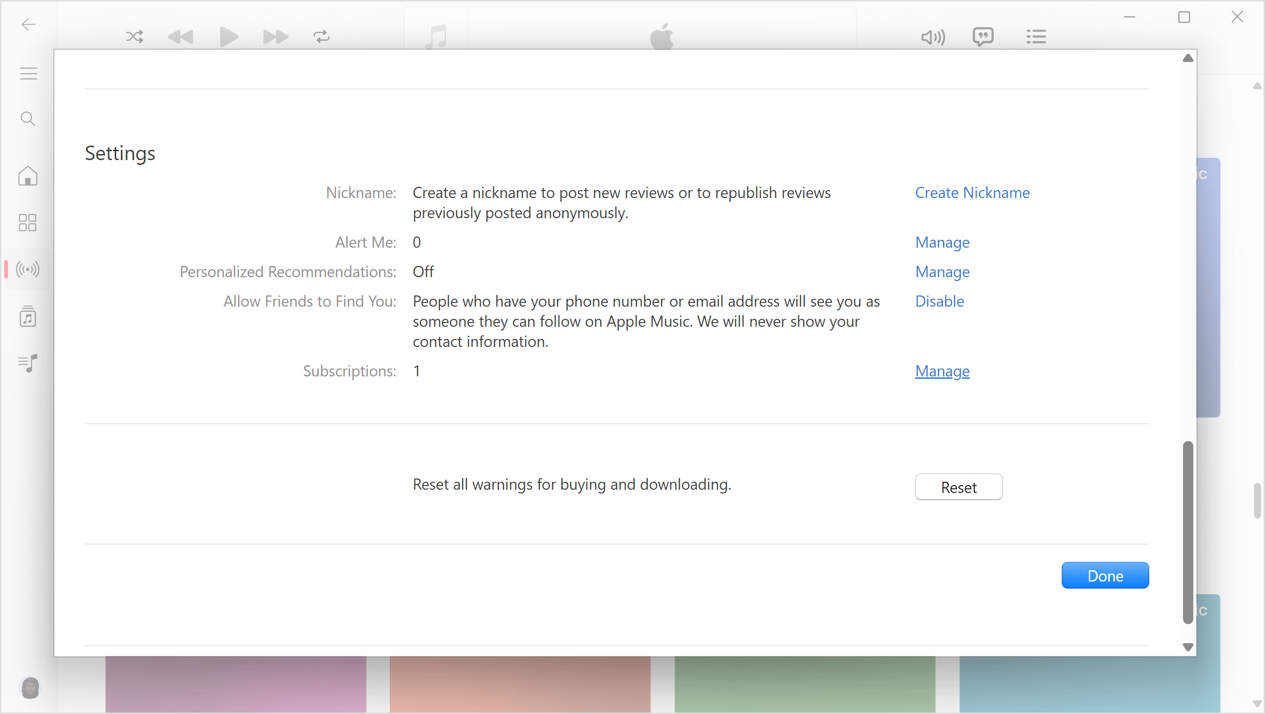
Task: Open the Up Next queue list
Action: point(1036,37)
